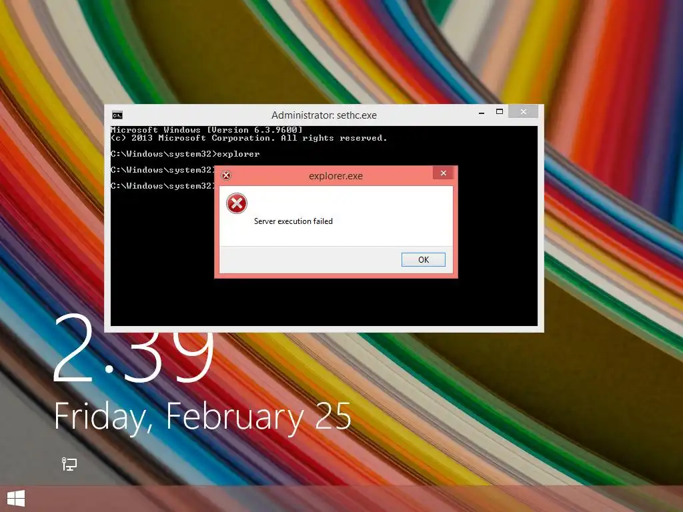Maximize the Administrator: sethc.exe window
The height and width of the screenshot is (512, 683).
point(500,112)
